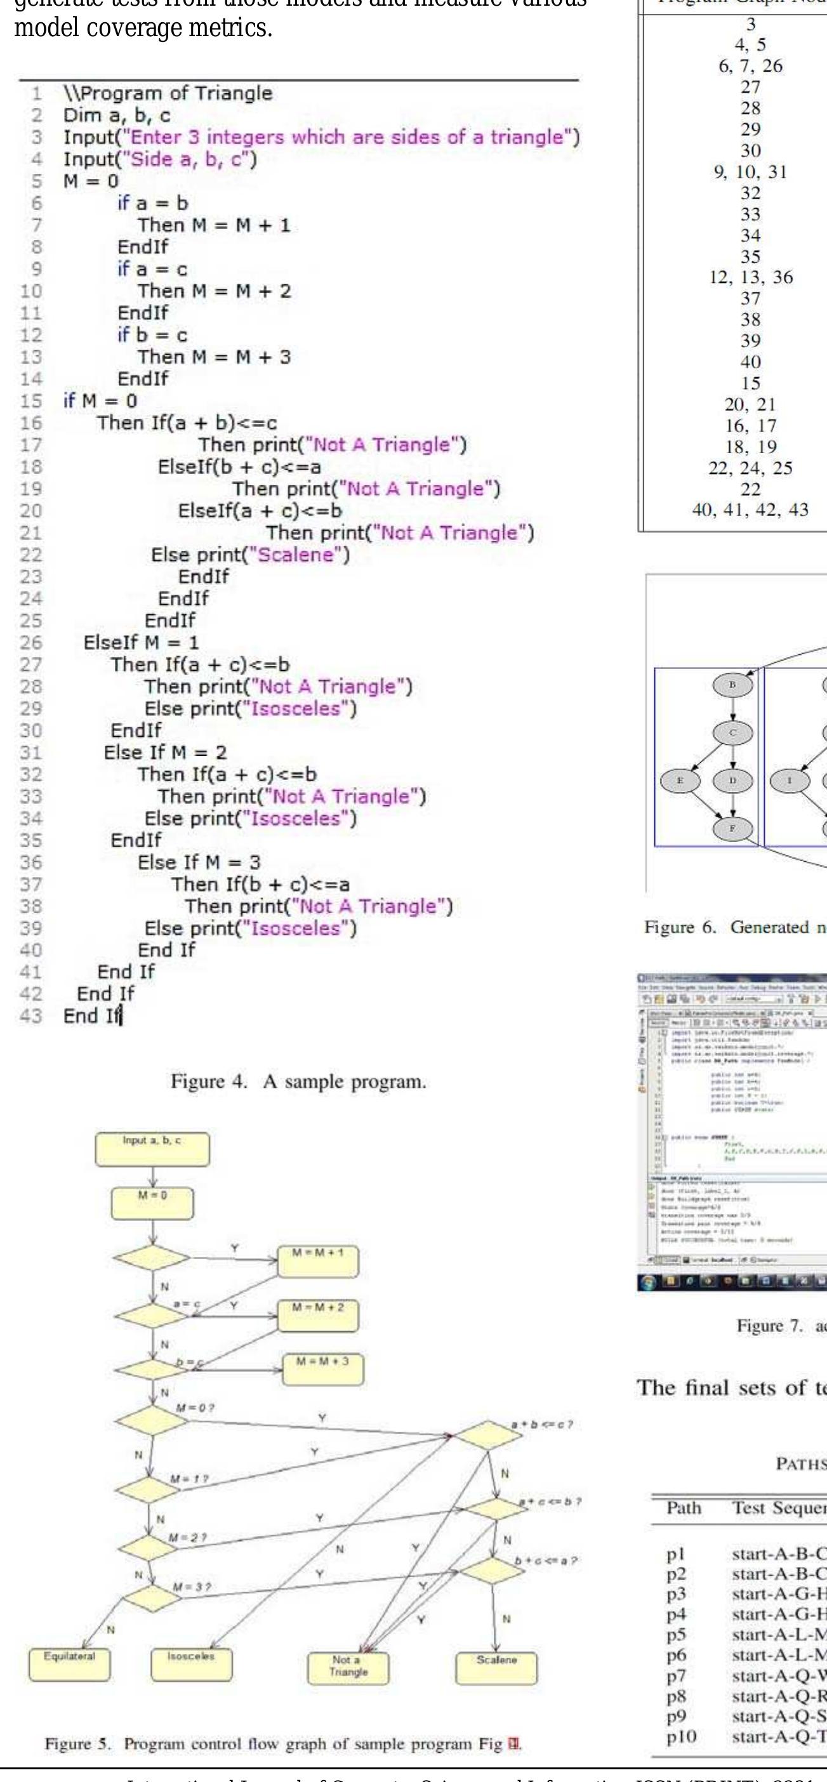The image size is (827, 1782).
Task: Click graph node F in Figure 6
Action: tap(732, 828)
